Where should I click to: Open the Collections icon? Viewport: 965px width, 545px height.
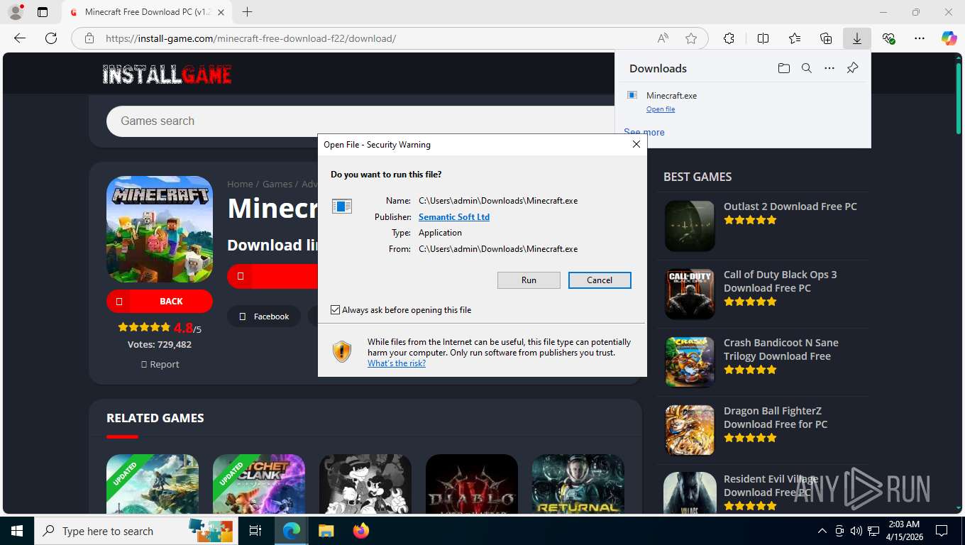click(x=826, y=38)
